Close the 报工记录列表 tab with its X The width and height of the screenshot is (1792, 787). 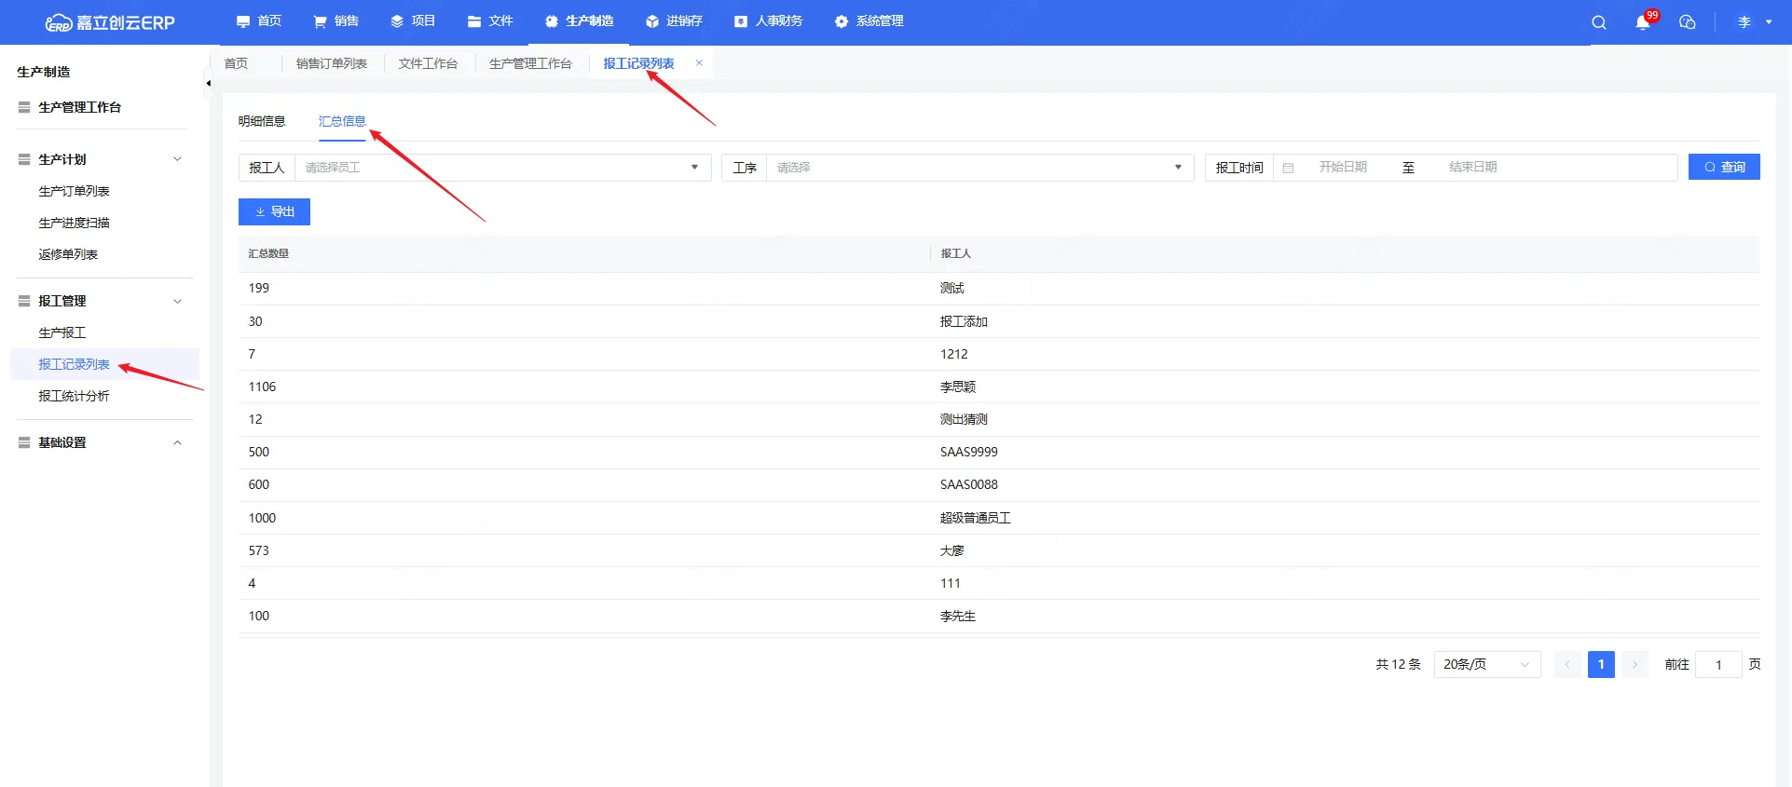point(699,63)
